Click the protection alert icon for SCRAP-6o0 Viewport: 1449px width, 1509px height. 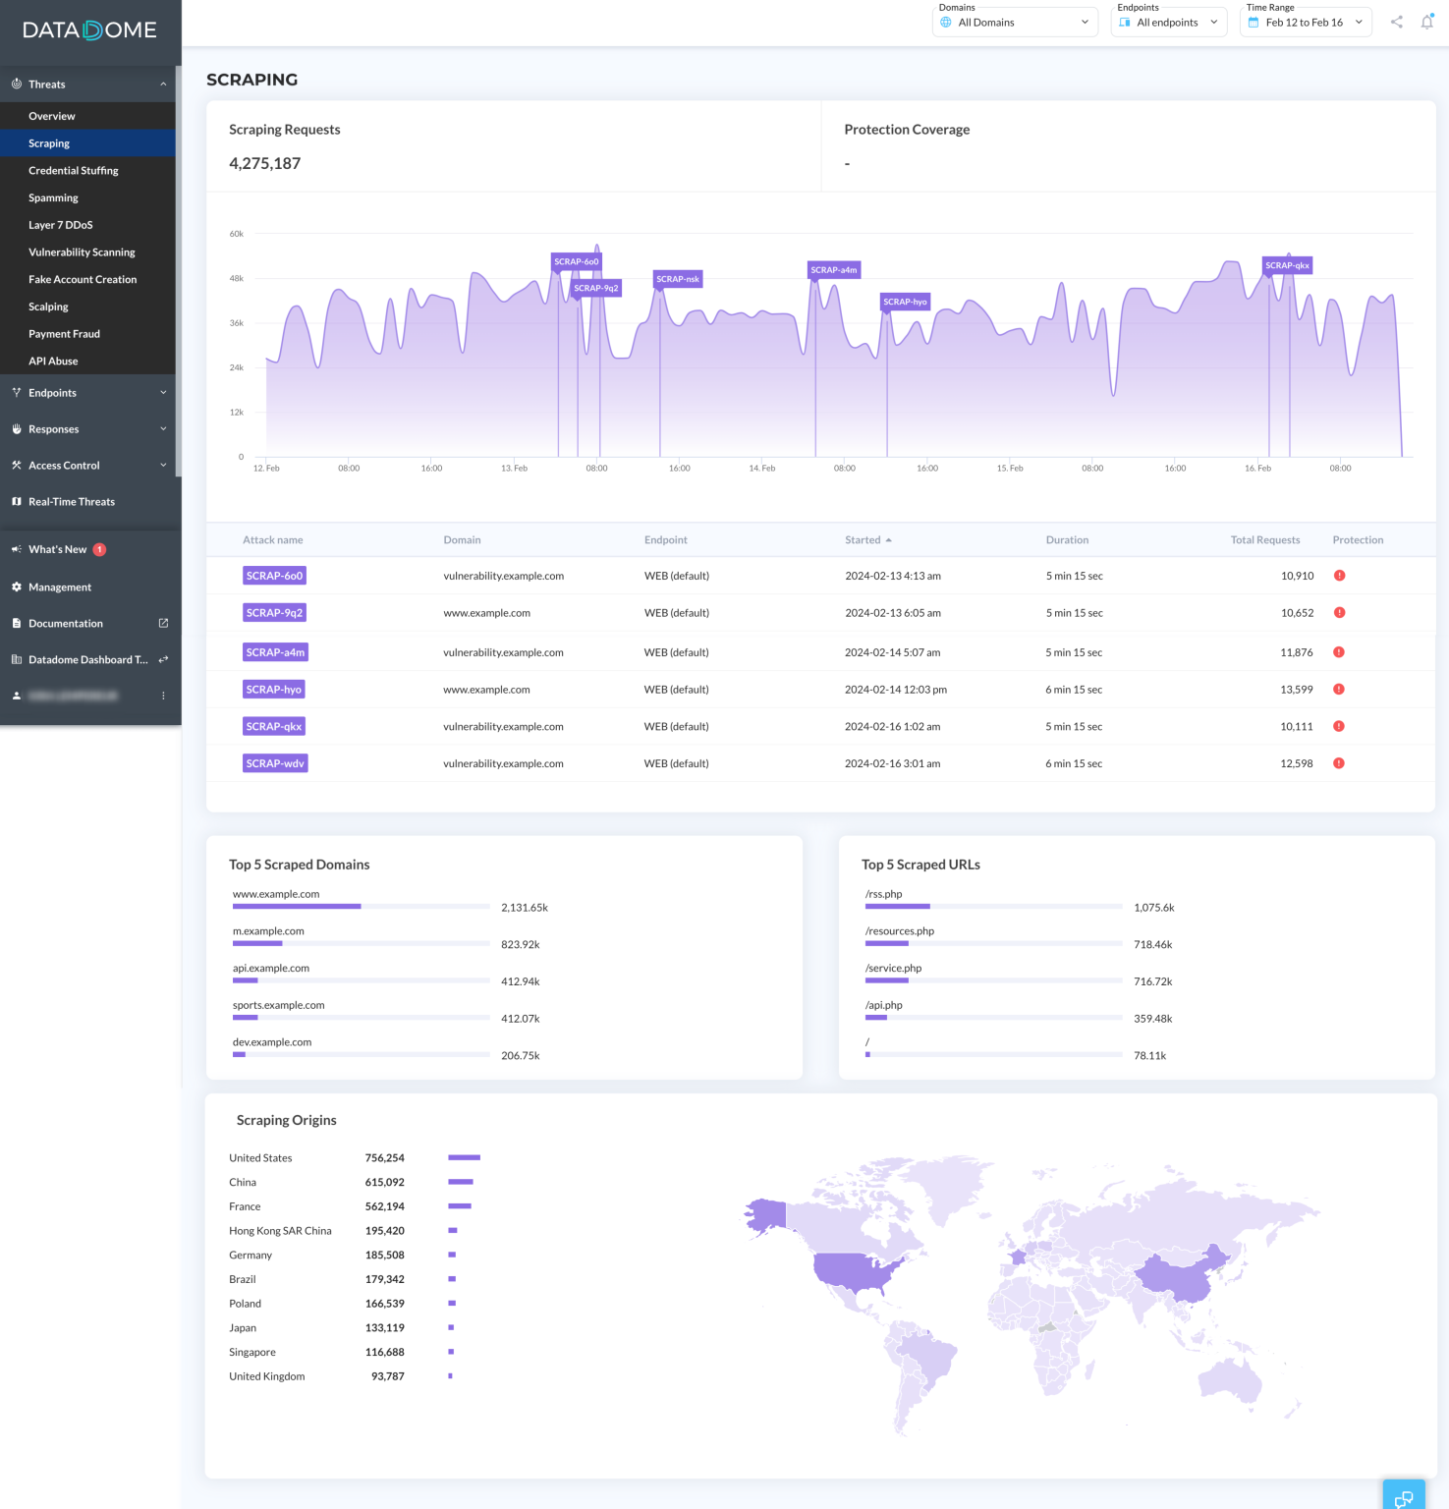coord(1338,576)
